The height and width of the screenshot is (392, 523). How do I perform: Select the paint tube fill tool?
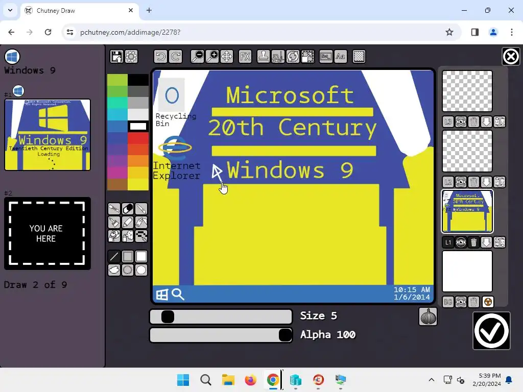tap(141, 223)
